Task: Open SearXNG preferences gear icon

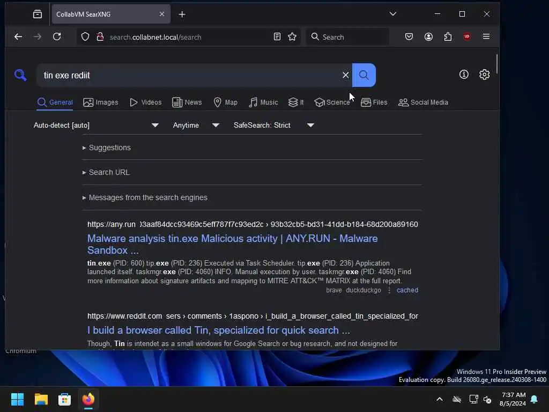Action: pyautogui.click(x=485, y=74)
